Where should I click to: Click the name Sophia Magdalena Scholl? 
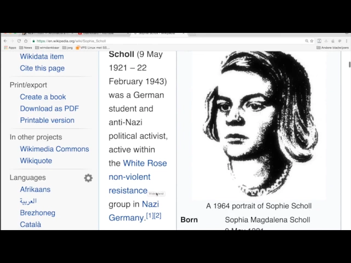[268, 220]
